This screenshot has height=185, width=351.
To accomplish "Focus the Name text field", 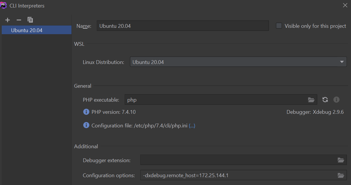I will pos(183,26).
